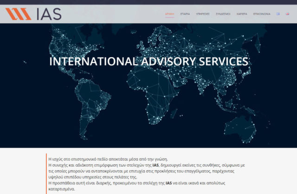Switch to English via the UK flag
The image size is (297, 194).
coord(287,14)
